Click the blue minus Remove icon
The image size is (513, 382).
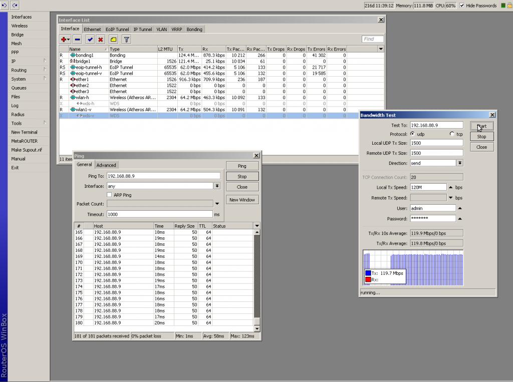pos(77,40)
